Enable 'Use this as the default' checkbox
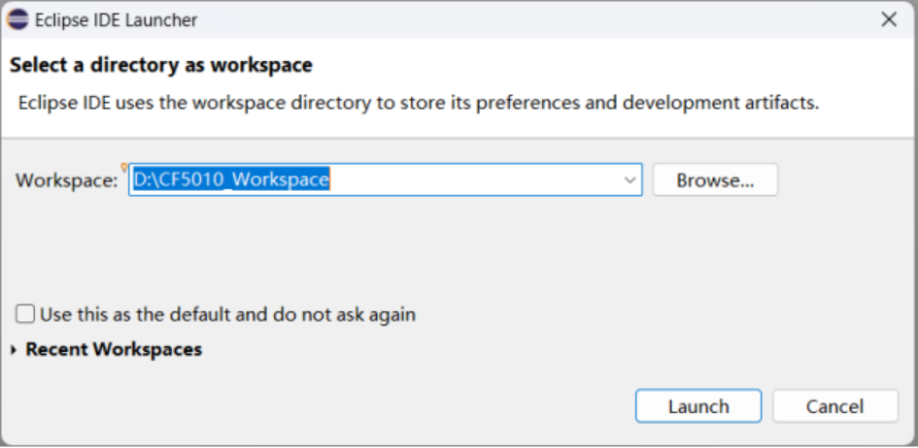Screen dimensions: 918x448 tap(25, 314)
